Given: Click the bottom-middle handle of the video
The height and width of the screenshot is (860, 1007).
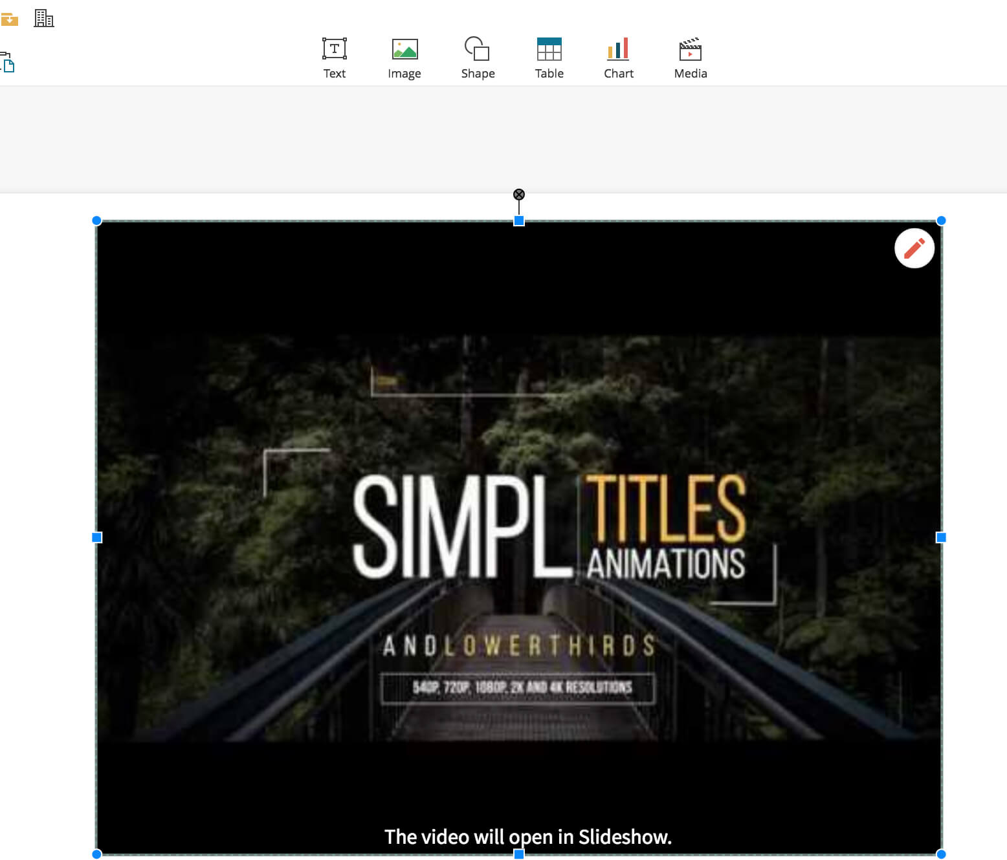Looking at the screenshot, I should (x=518, y=854).
